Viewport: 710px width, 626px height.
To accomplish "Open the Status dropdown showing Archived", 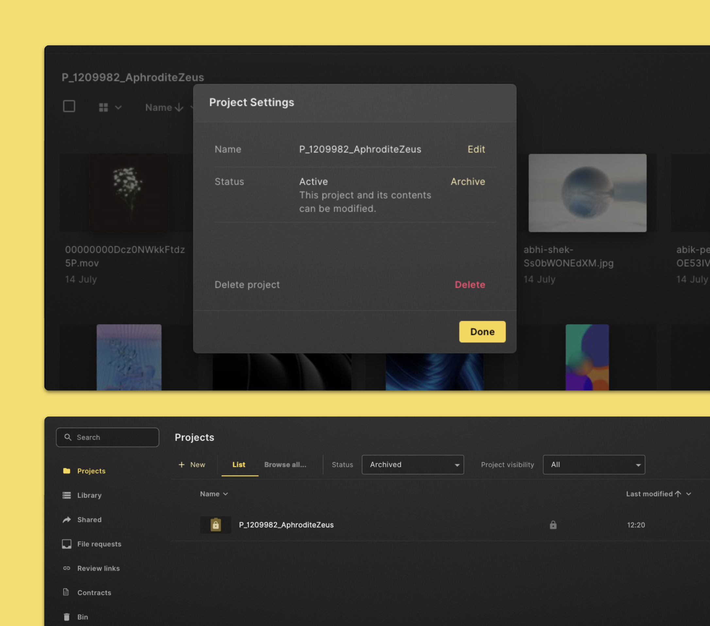I will [413, 465].
